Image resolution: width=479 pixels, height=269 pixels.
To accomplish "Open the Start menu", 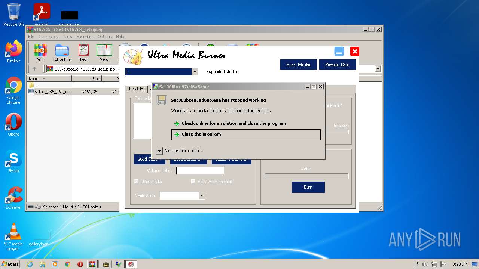I will coord(10,264).
